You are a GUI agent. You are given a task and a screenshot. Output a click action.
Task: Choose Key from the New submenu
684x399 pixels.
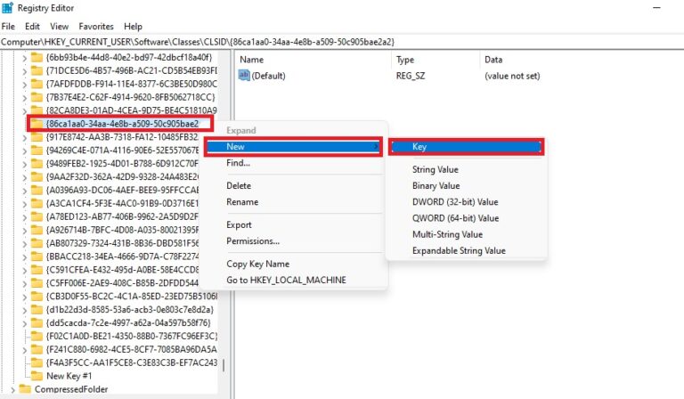click(465, 147)
